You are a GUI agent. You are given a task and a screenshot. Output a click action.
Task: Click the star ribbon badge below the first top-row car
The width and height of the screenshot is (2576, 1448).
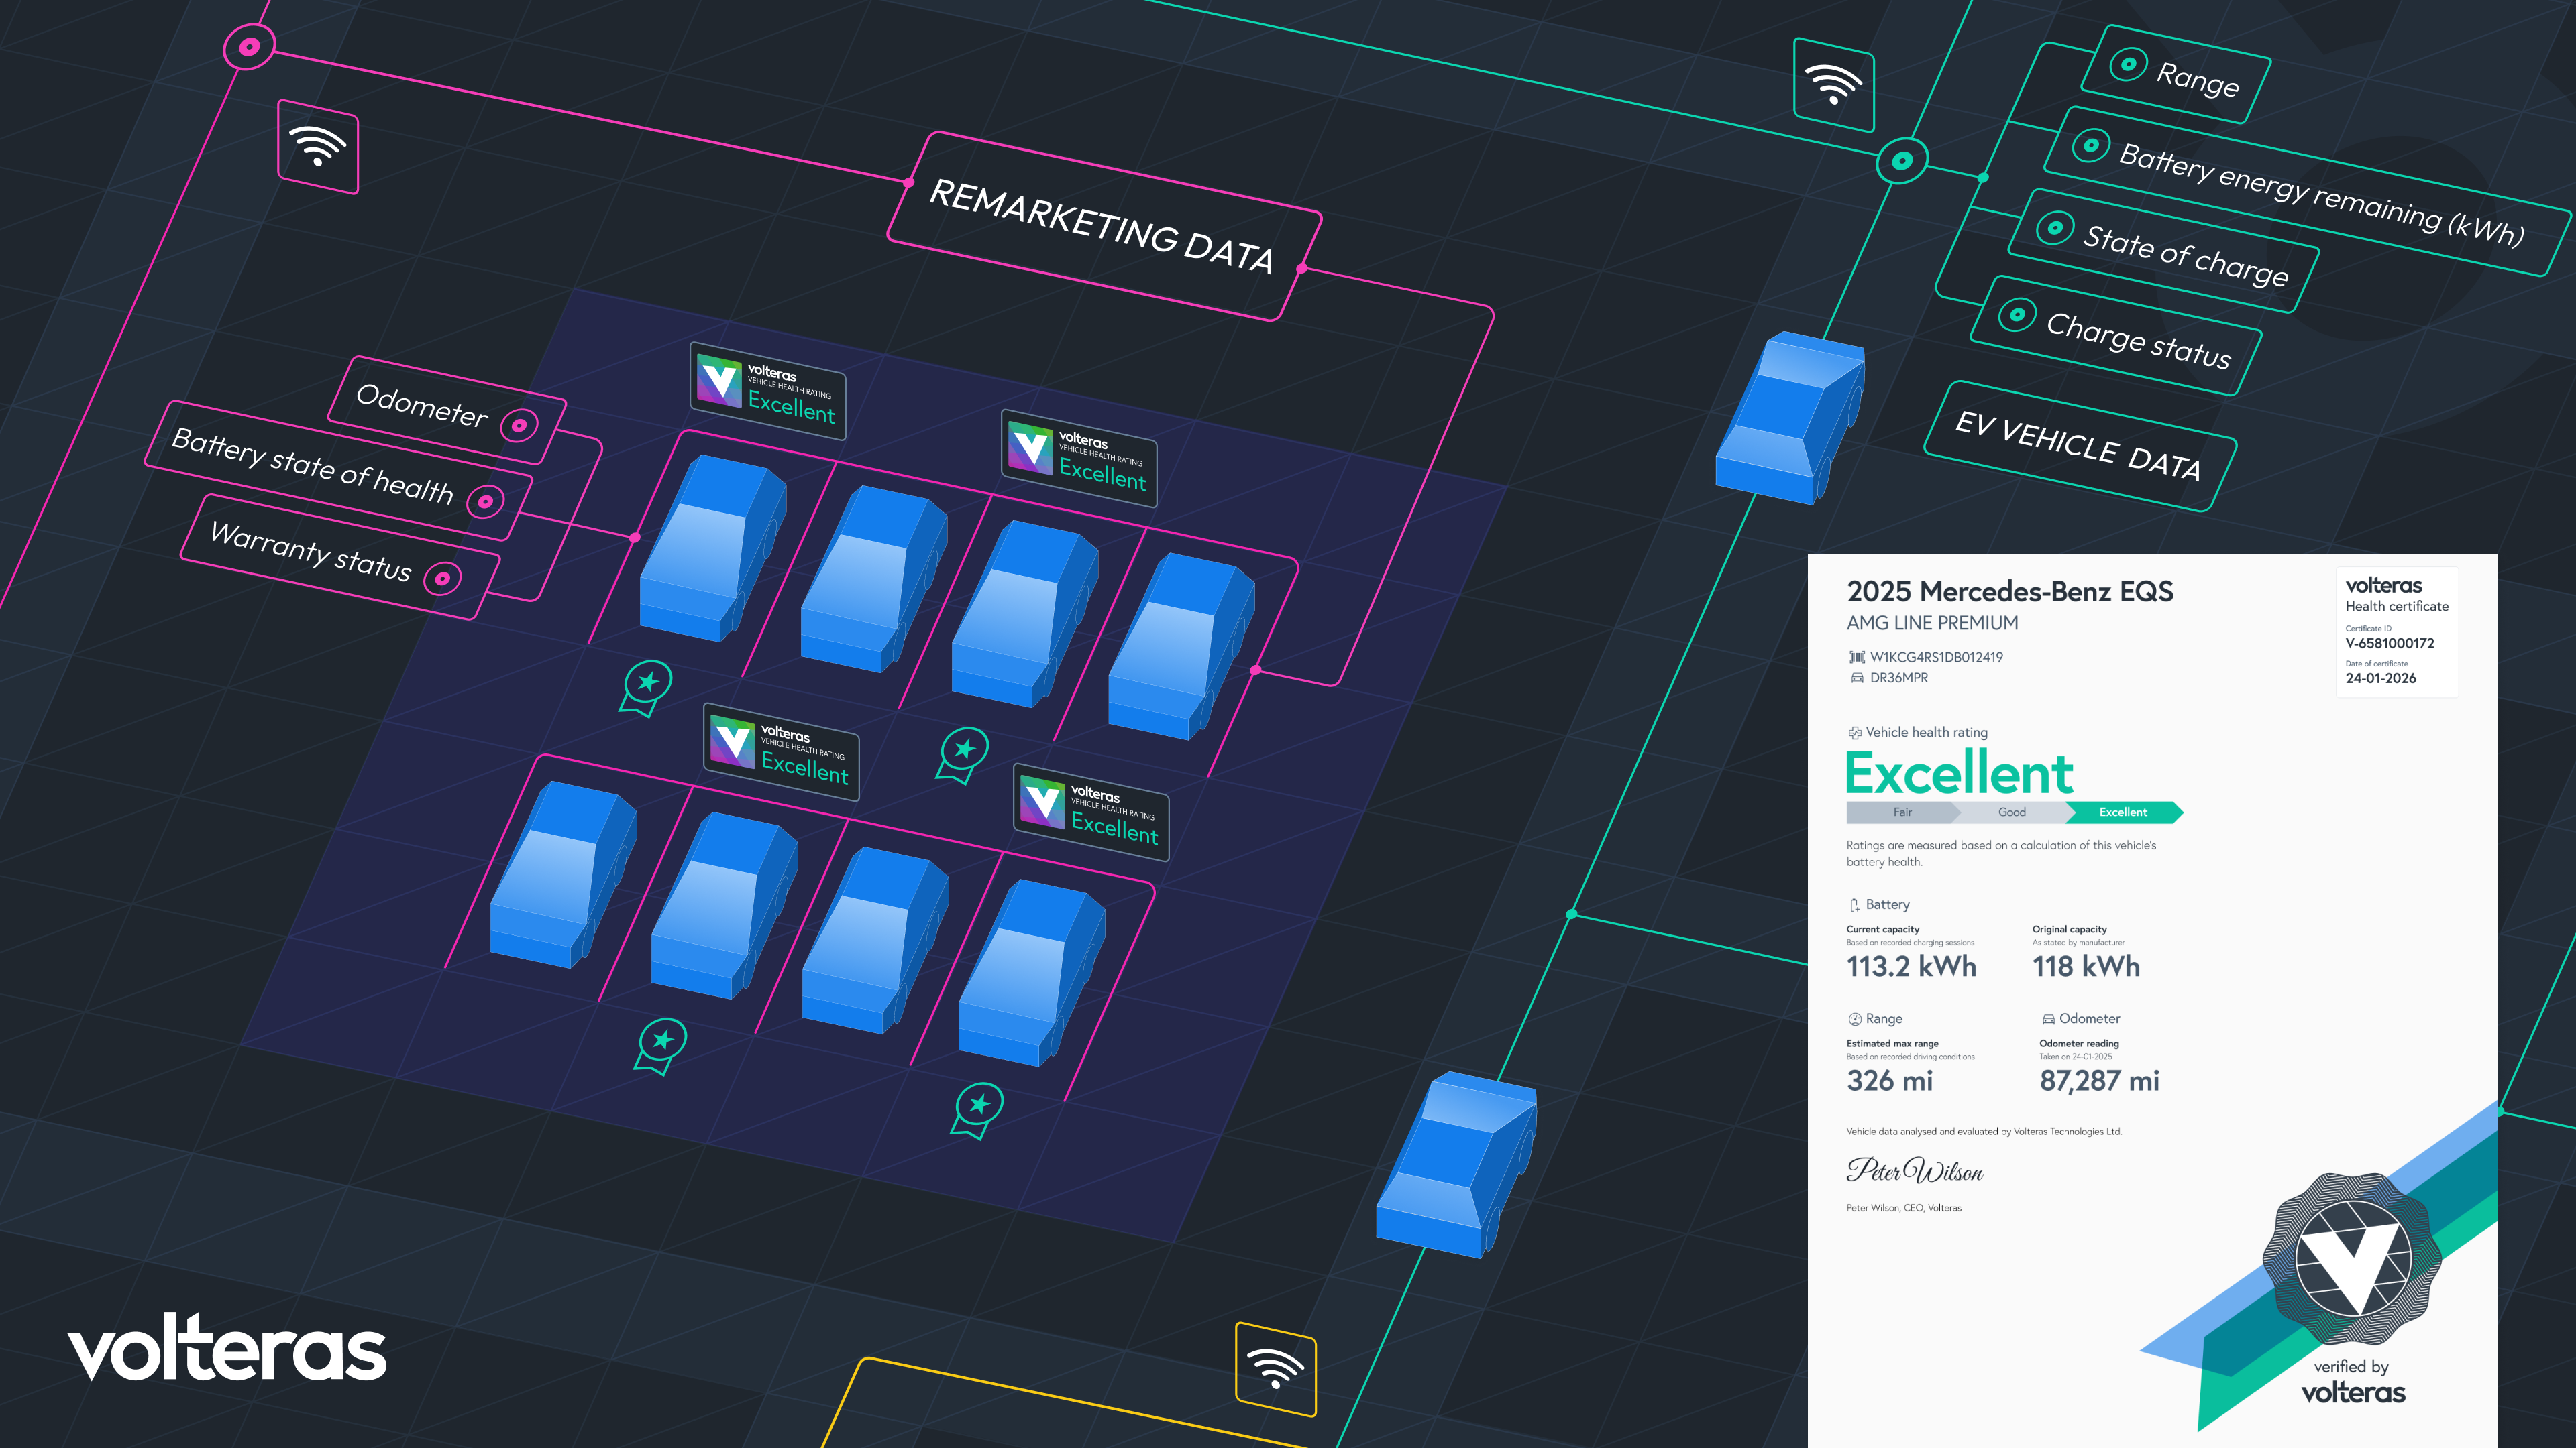[645, 688]
